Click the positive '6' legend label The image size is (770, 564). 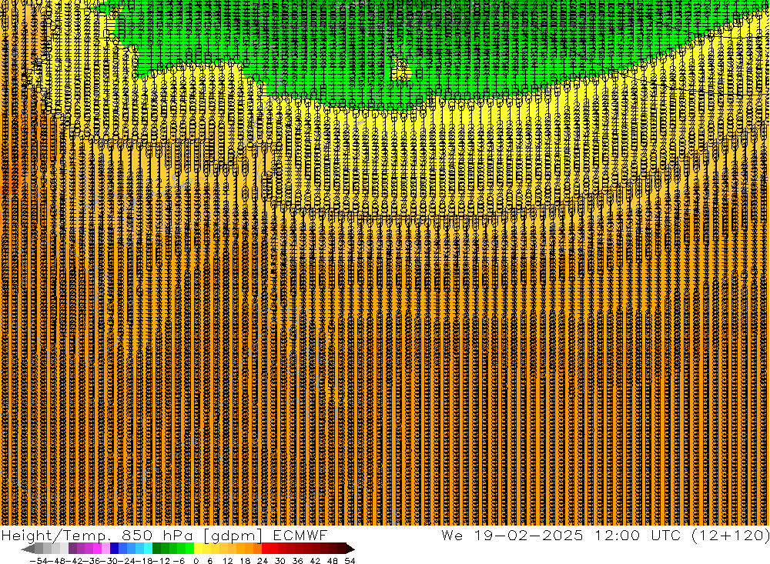[x=209, y=561]
